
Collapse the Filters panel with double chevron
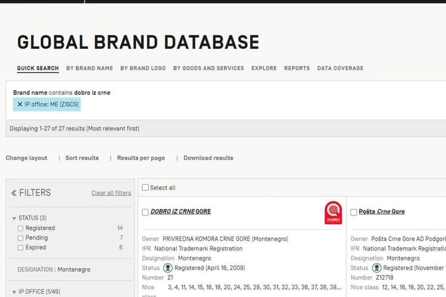click(14, 193)
